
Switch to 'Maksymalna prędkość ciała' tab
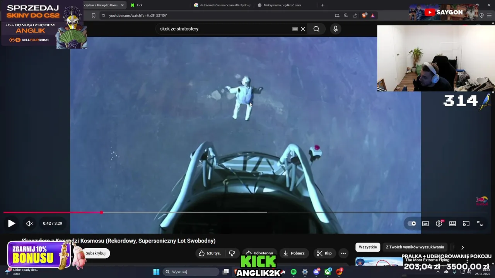point(282,5)
